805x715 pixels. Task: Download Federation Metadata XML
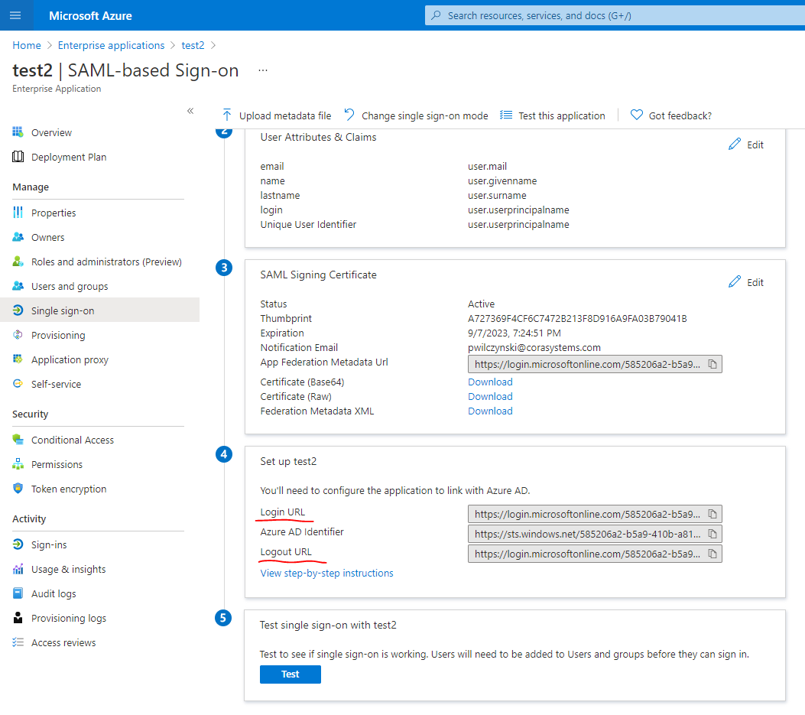click(490, 411)
